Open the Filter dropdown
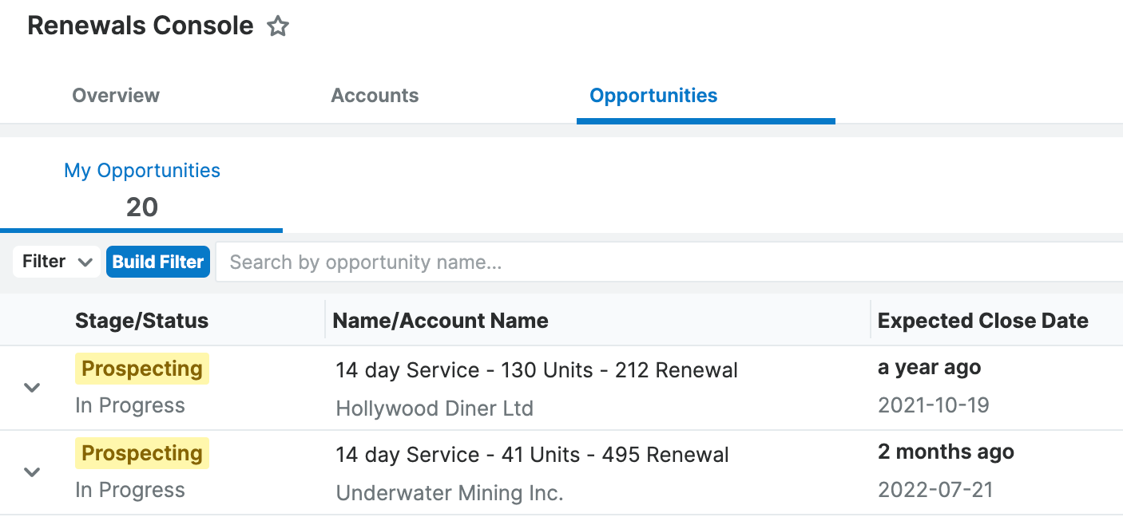 coord(57,262)
